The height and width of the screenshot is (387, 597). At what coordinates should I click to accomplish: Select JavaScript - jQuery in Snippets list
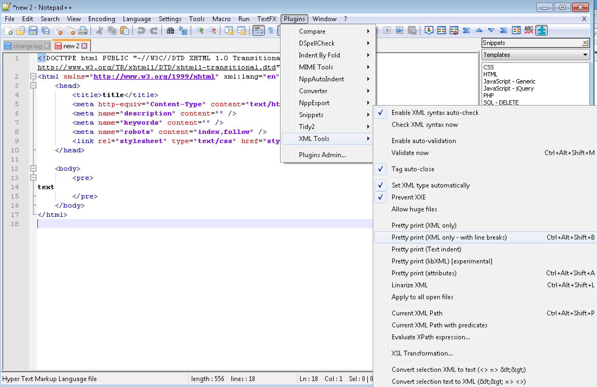[x=508, y=88]
